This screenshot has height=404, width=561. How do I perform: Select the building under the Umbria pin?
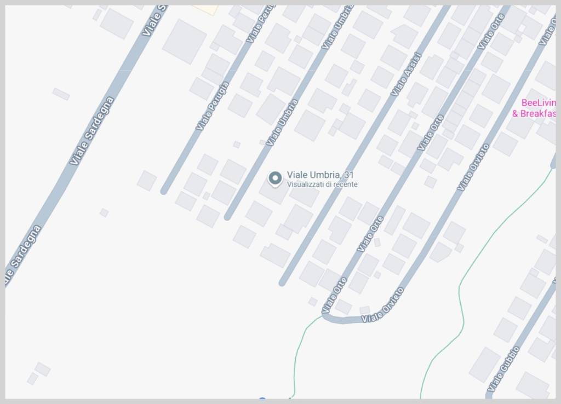274,191
